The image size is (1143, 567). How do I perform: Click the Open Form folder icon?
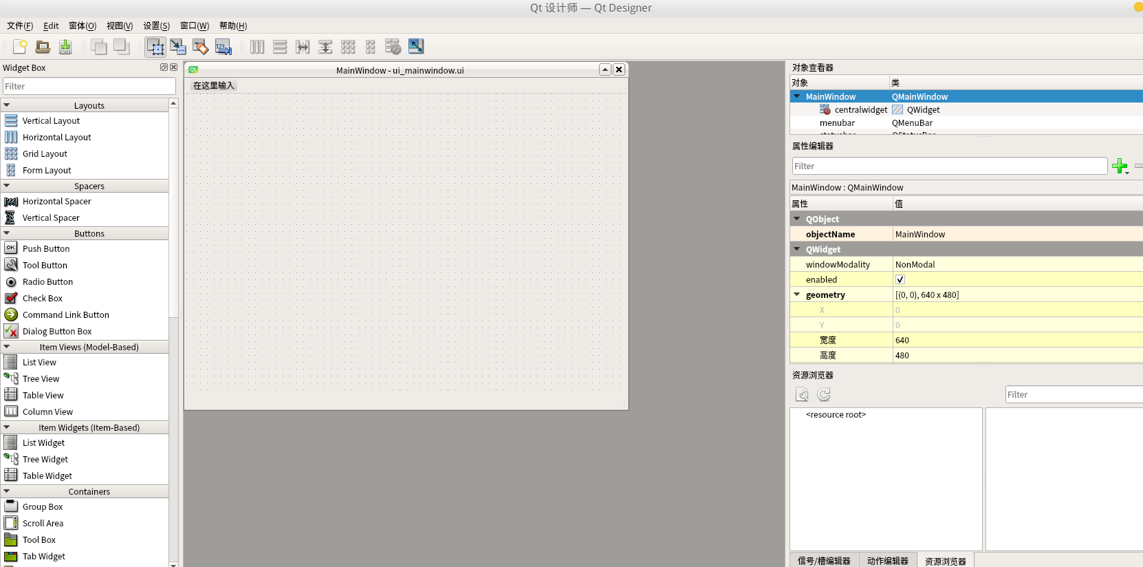click(x=43, y=47)
